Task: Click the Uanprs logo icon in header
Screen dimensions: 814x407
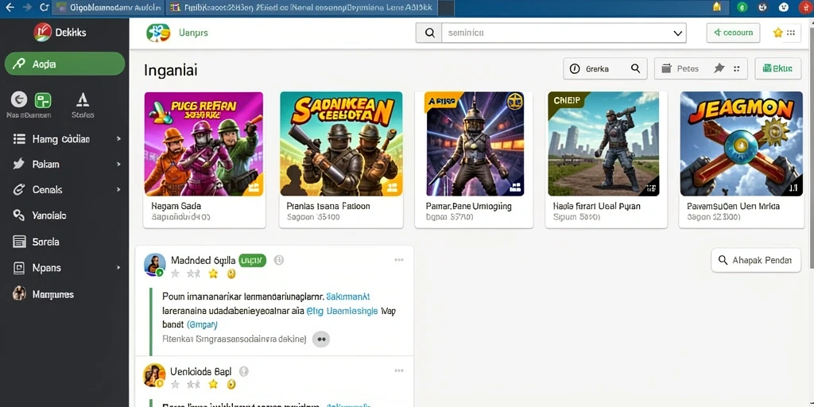Action: coord(158,33)
